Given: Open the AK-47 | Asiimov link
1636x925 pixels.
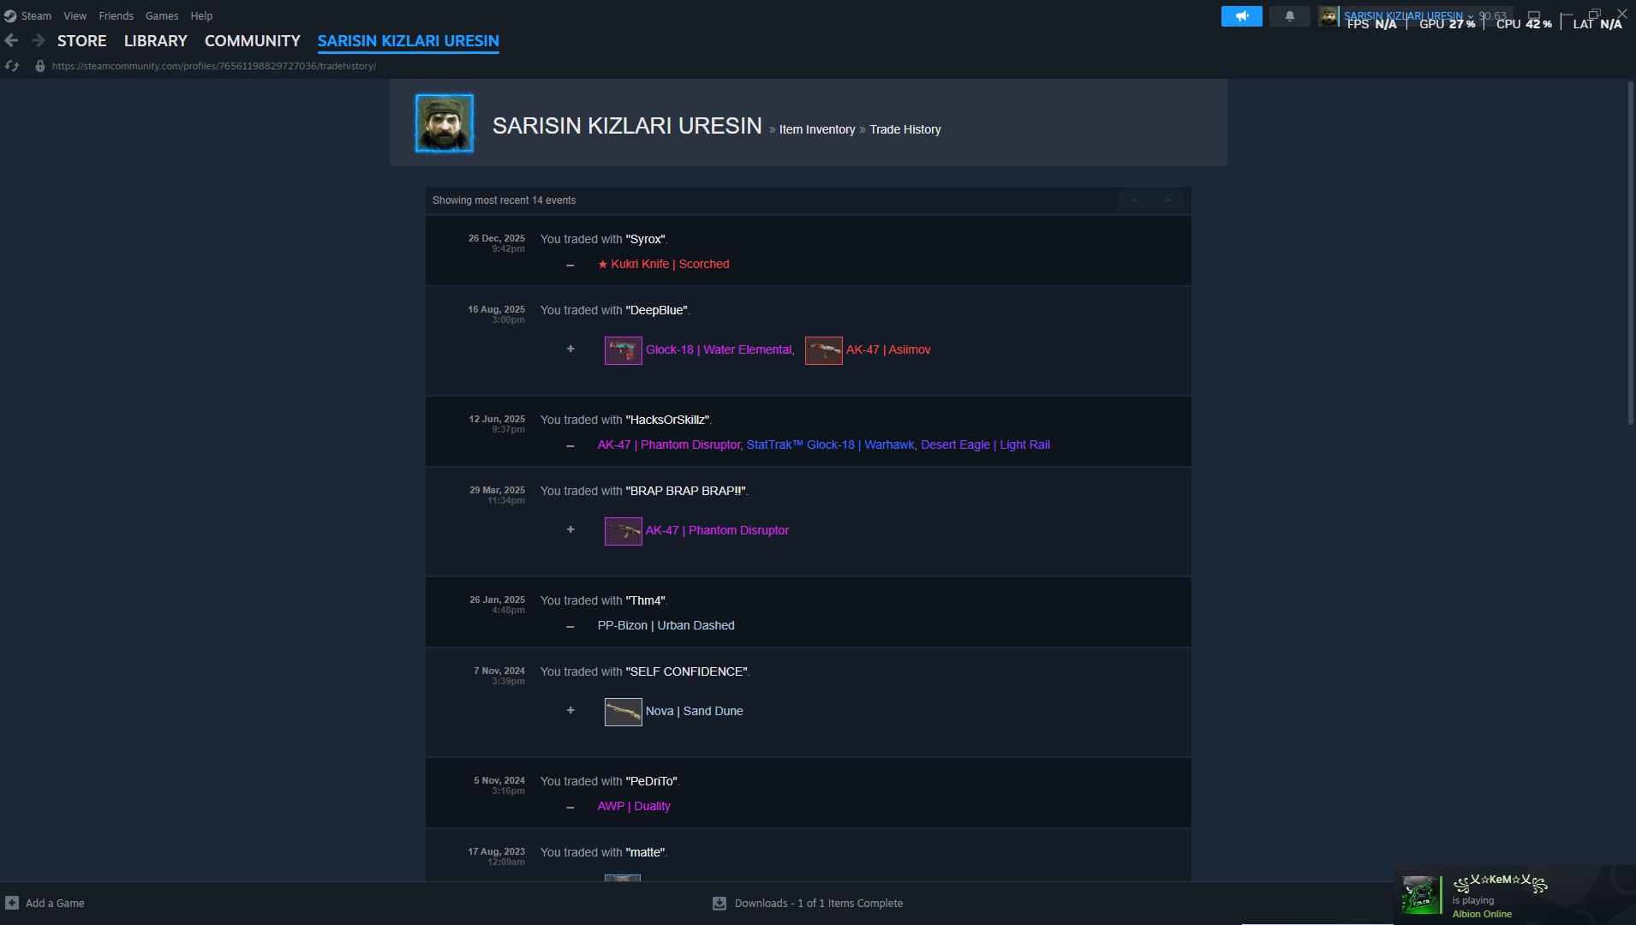Looking at the screenshot, I should click(x=888, y=350).
